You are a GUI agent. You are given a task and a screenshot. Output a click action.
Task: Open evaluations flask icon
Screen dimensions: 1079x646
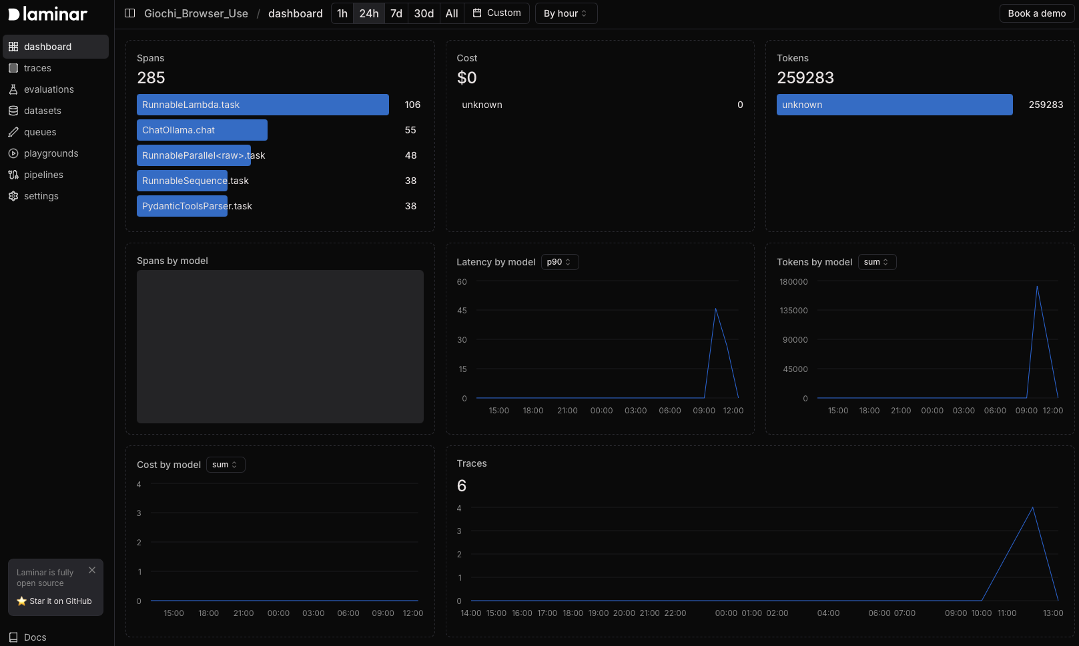[13, 89]
